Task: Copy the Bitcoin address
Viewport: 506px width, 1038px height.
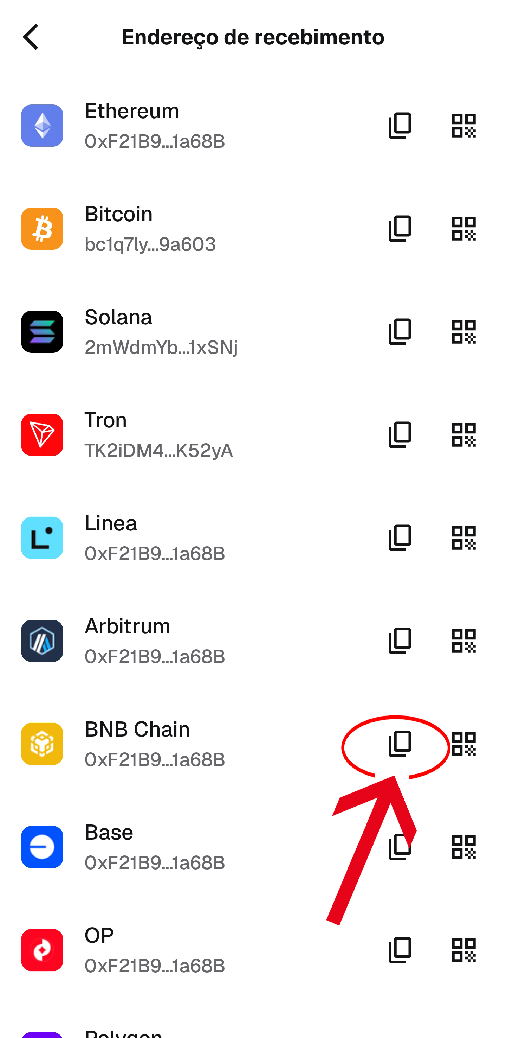Action: (x=400, y=229)
